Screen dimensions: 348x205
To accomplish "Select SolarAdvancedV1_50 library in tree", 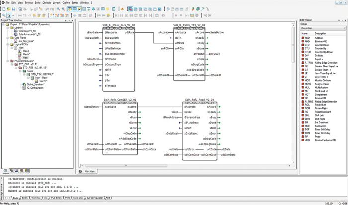I will pos(29,35).
